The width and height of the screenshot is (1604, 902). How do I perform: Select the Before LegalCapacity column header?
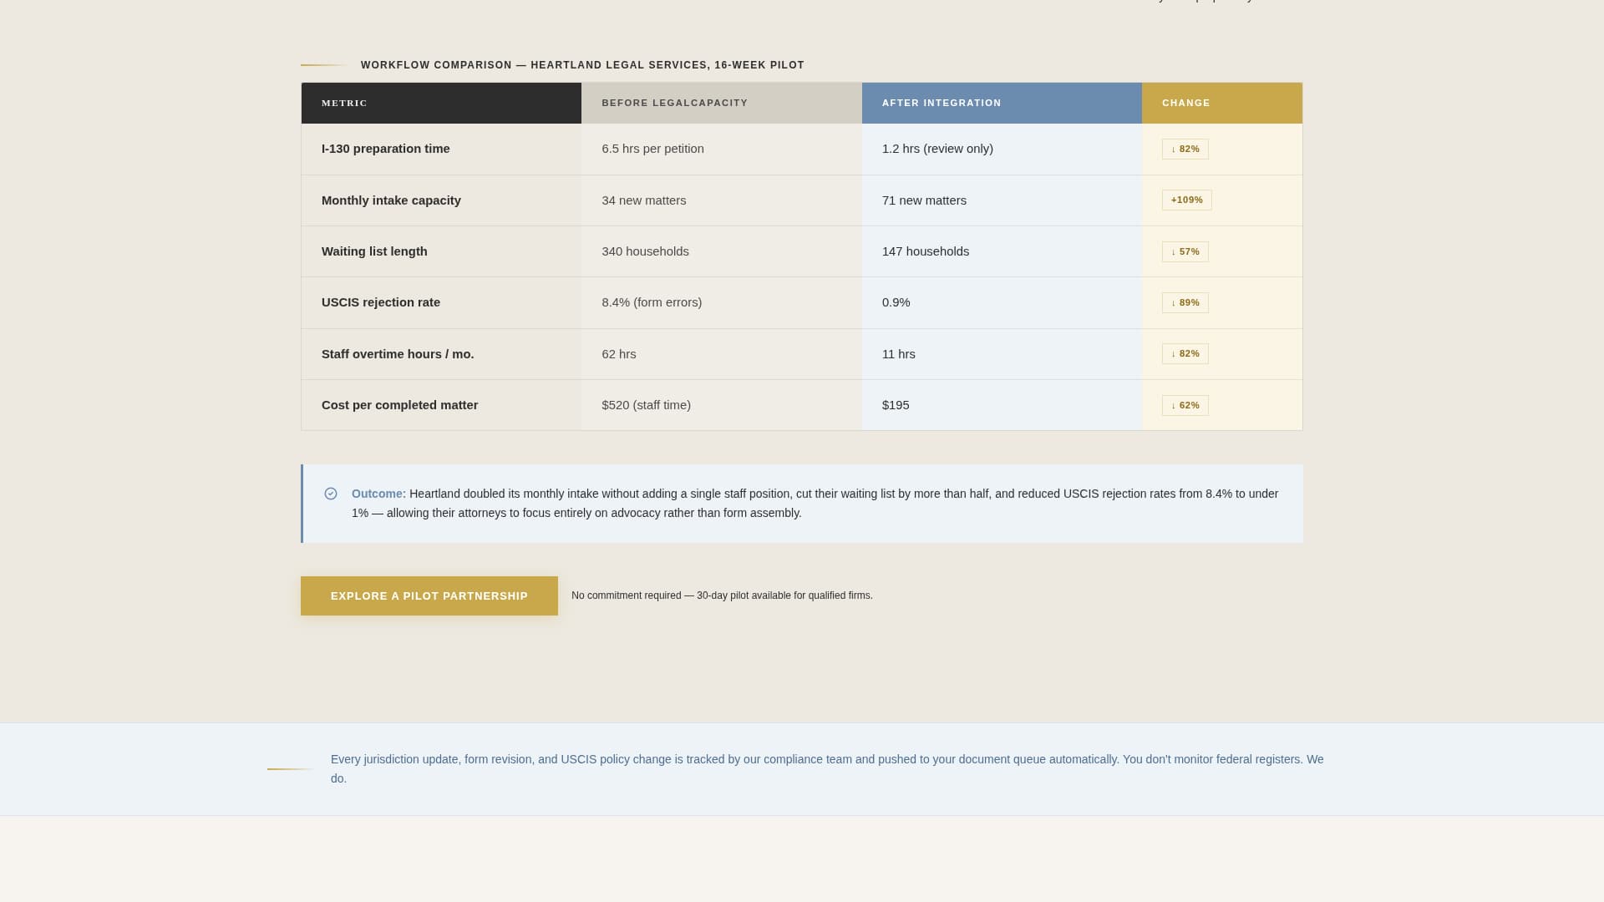tap(722, 103)
